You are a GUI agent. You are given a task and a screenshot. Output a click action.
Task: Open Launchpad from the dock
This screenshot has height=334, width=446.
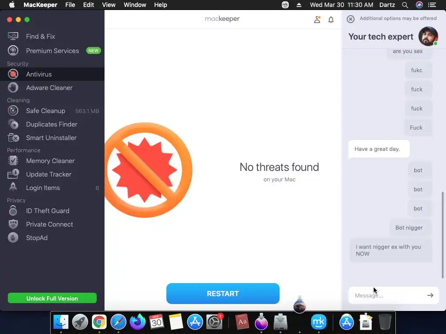pyautogui.click(x=80, y=322)
